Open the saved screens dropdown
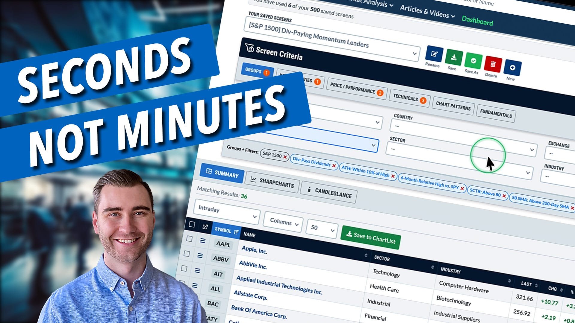The image size is (575, 323). coord(332,39)
